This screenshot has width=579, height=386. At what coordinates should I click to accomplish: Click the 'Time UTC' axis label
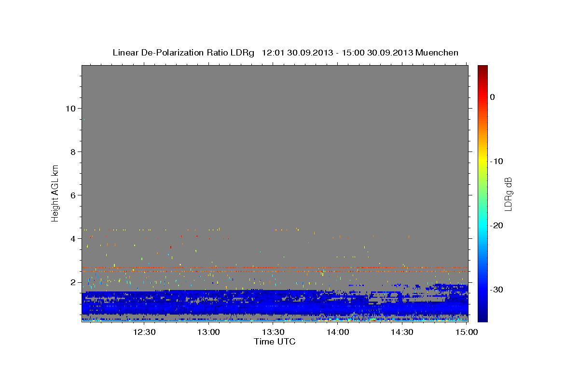coord(275,342)
